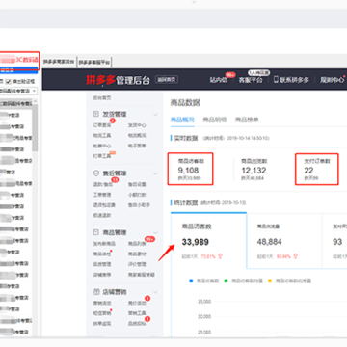Viewport: 347px width, 347px height.
Task: Open 发布新商品 in the sidebar
Action: [104, 244]
